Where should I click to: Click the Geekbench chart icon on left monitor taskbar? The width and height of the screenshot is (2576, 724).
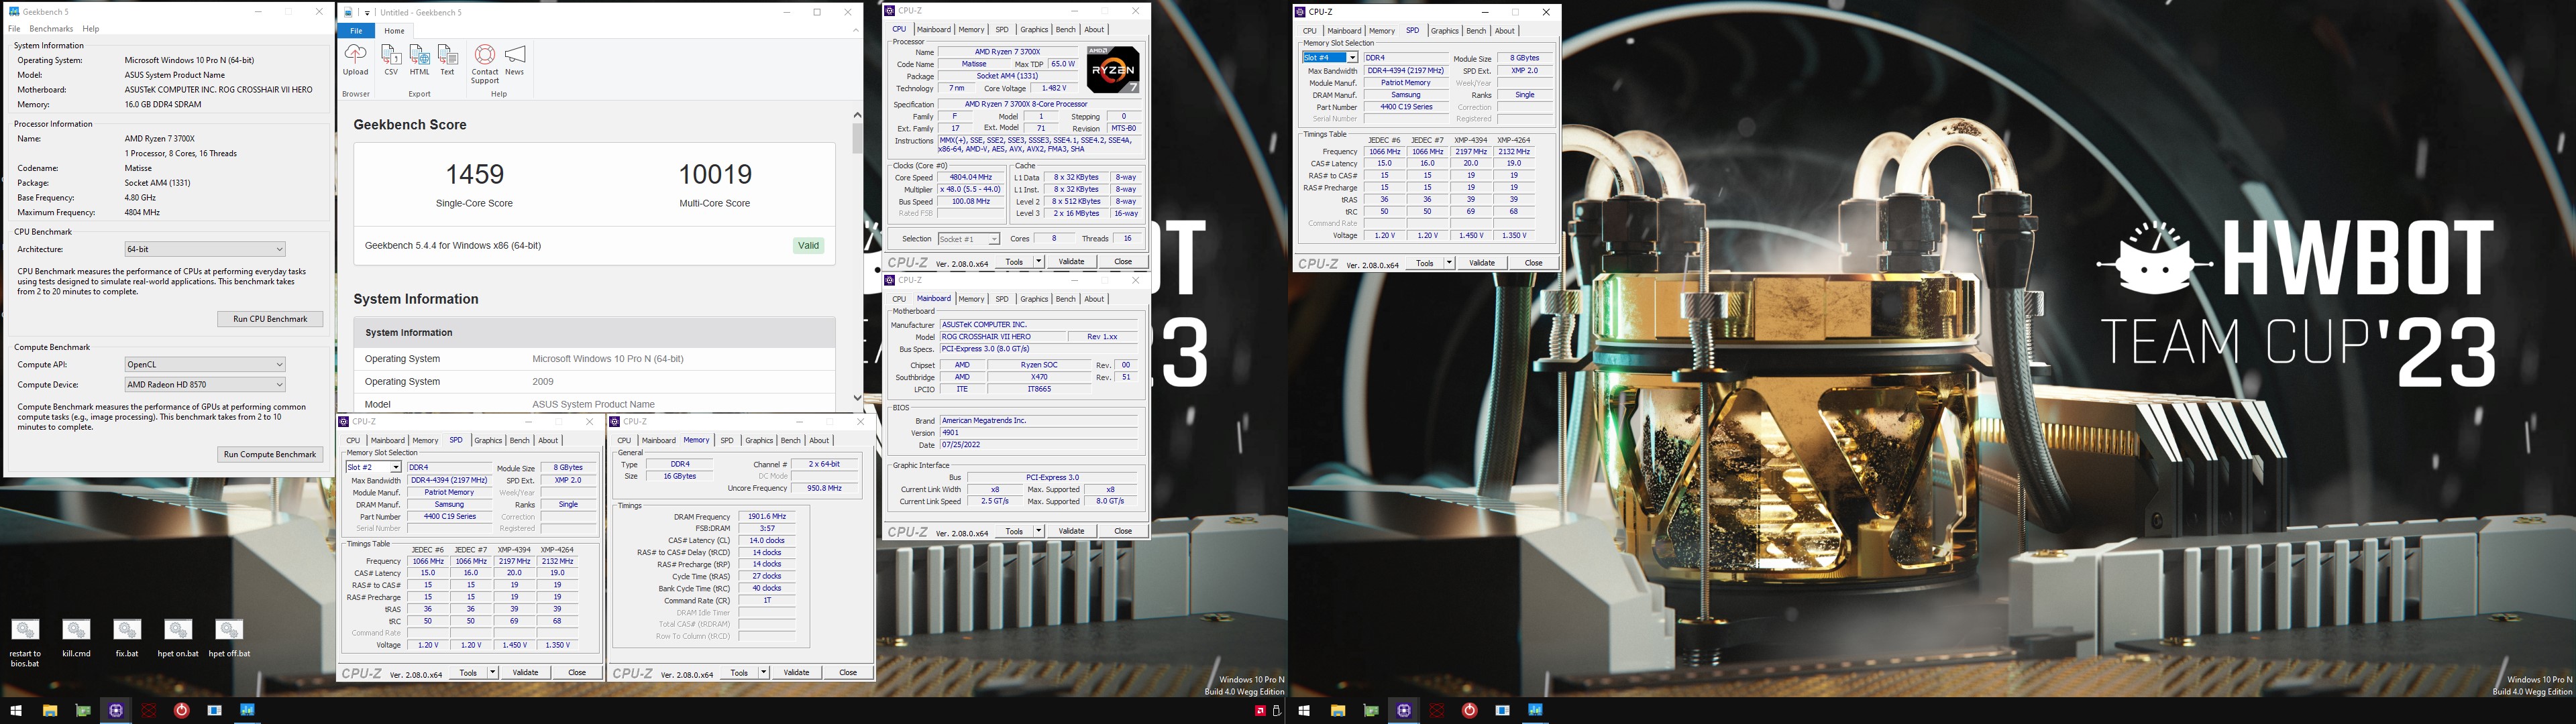pos(247,710)
